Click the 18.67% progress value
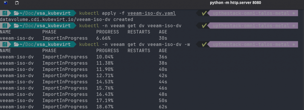Viewport: 304px width, 110px height. click(x=105, y=107)
